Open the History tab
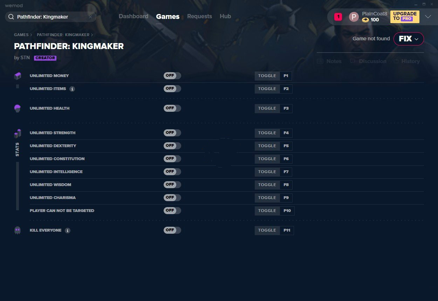The width and height of the screenshot is (438, 301). (x=406, y=61)
